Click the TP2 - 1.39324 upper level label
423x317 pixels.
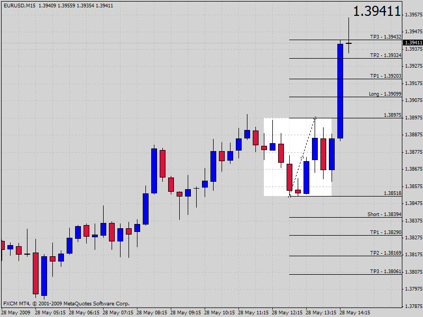coord(385,55)
